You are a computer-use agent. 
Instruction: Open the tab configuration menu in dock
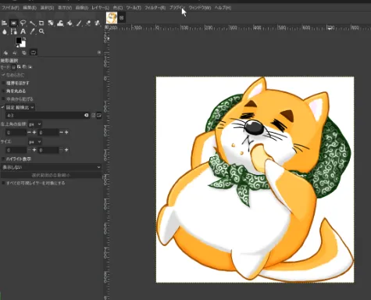pyautogui.click(x=99, y=52)
